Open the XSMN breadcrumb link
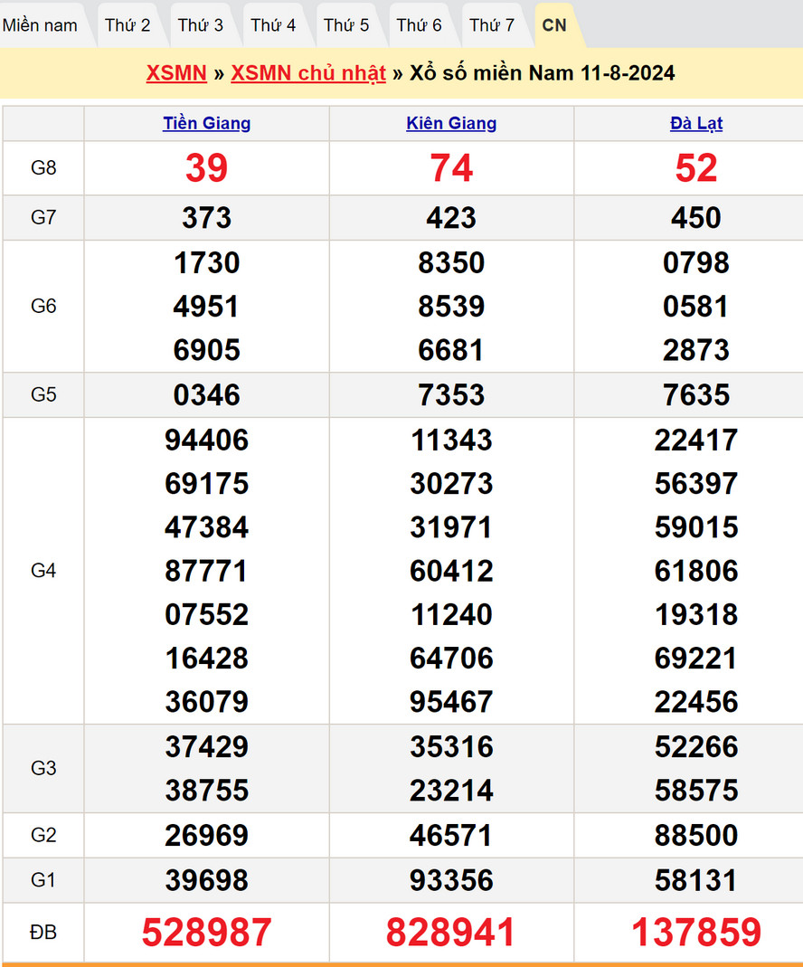The width and height of the screenshot is (803, 967). [x=176, y=73]
